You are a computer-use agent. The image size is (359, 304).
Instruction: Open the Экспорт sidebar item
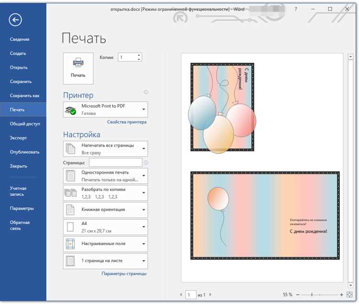18,138
